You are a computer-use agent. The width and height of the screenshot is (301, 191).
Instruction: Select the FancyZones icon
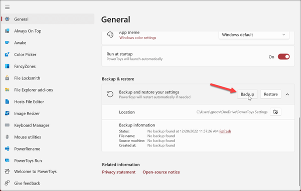[x=7, y=66]
